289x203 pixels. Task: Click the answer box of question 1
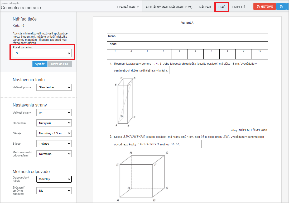176,70
